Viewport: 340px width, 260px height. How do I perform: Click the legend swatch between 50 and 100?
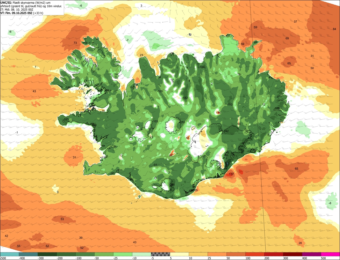pyautogui.click(x=236, y=254)
